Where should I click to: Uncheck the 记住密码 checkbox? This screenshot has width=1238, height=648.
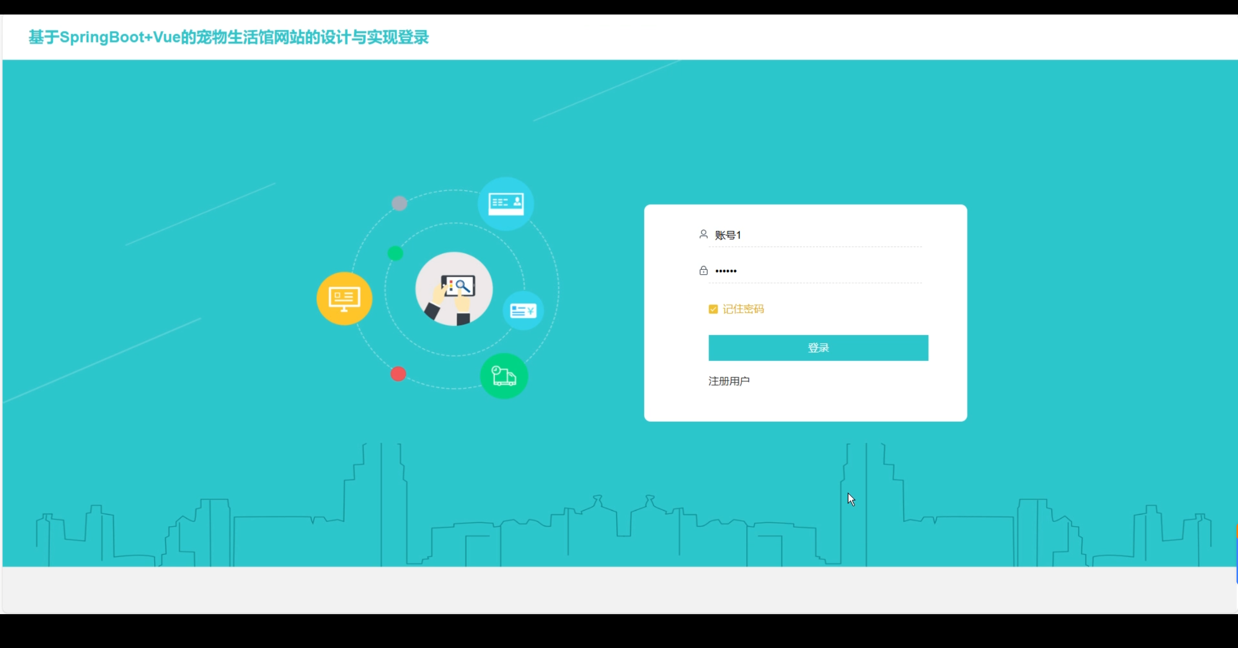pyautogui.click(x=713, y=309)
